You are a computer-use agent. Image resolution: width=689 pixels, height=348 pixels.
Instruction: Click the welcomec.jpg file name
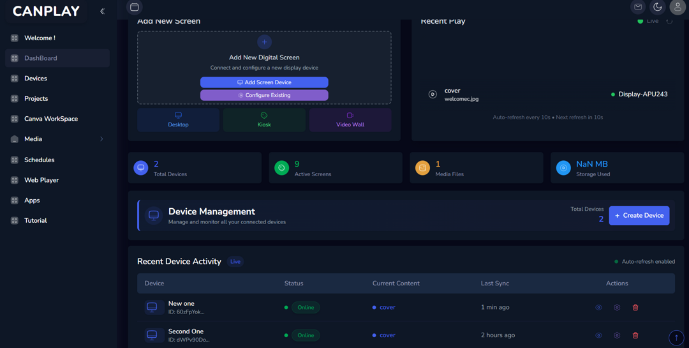click(461, 99)
